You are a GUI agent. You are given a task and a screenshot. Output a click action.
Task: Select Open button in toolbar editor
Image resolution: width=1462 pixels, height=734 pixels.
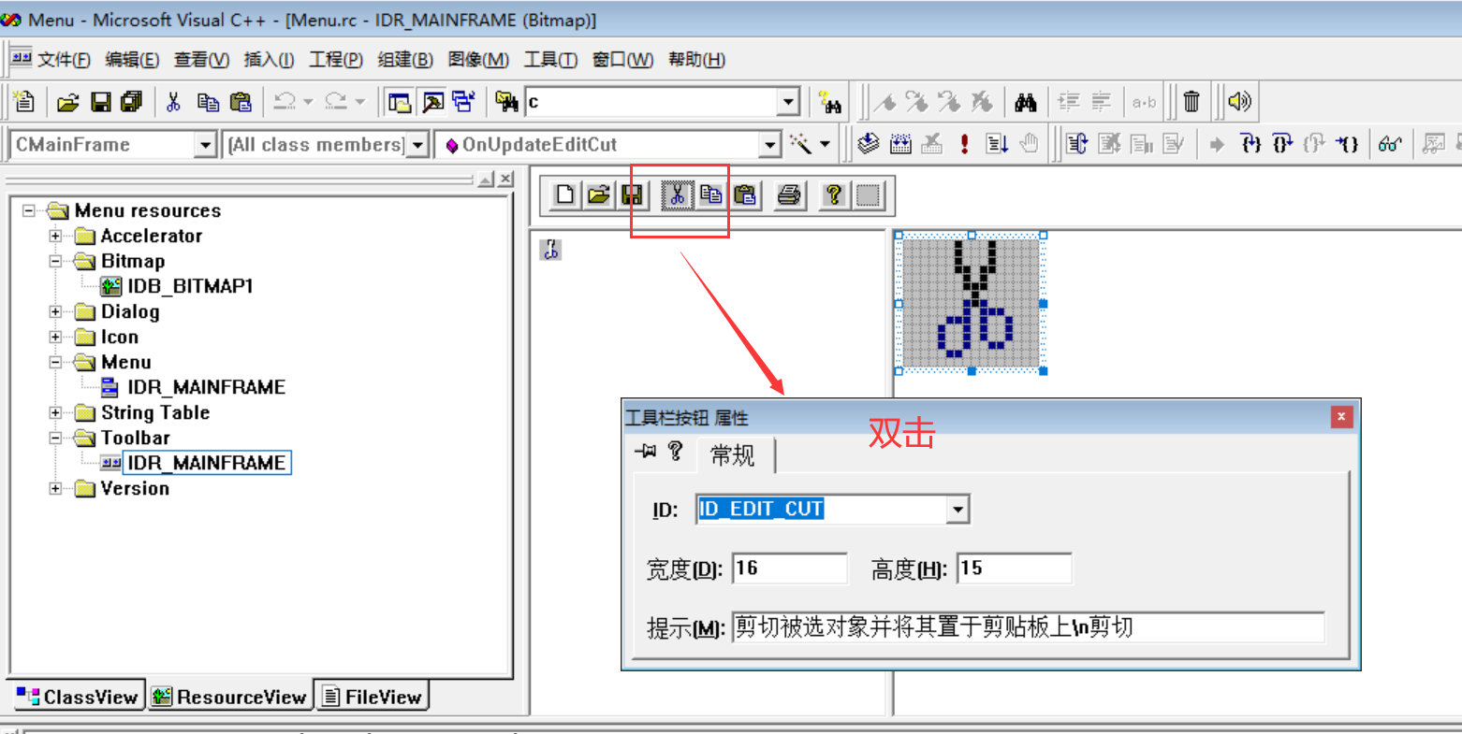599,194
